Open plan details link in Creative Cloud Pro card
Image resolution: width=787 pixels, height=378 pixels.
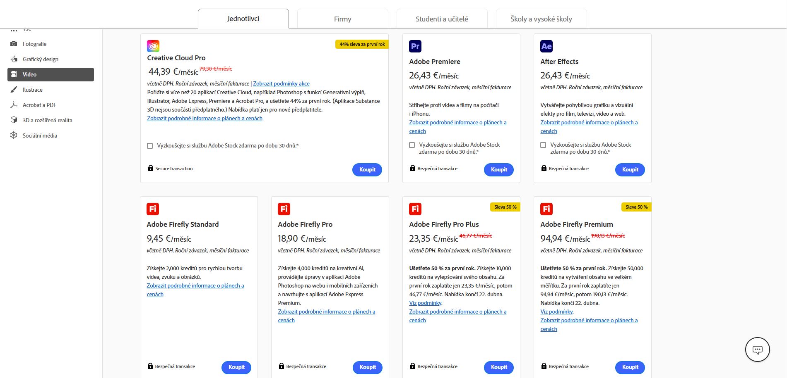[205, 118]
